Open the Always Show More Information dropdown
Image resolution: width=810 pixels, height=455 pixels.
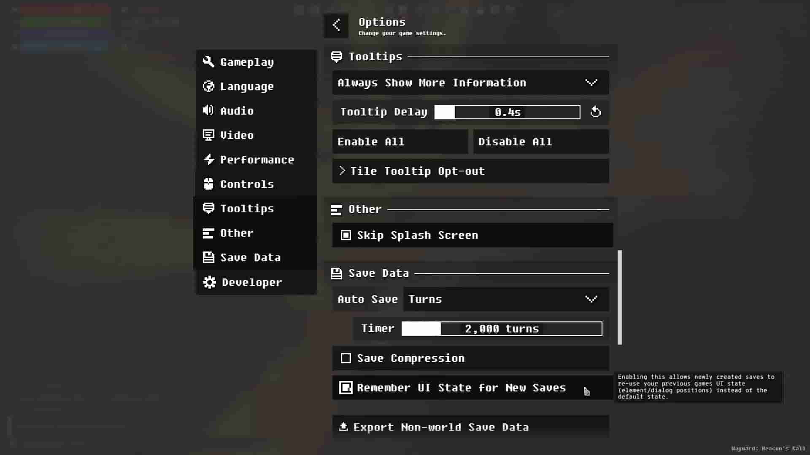470,83
